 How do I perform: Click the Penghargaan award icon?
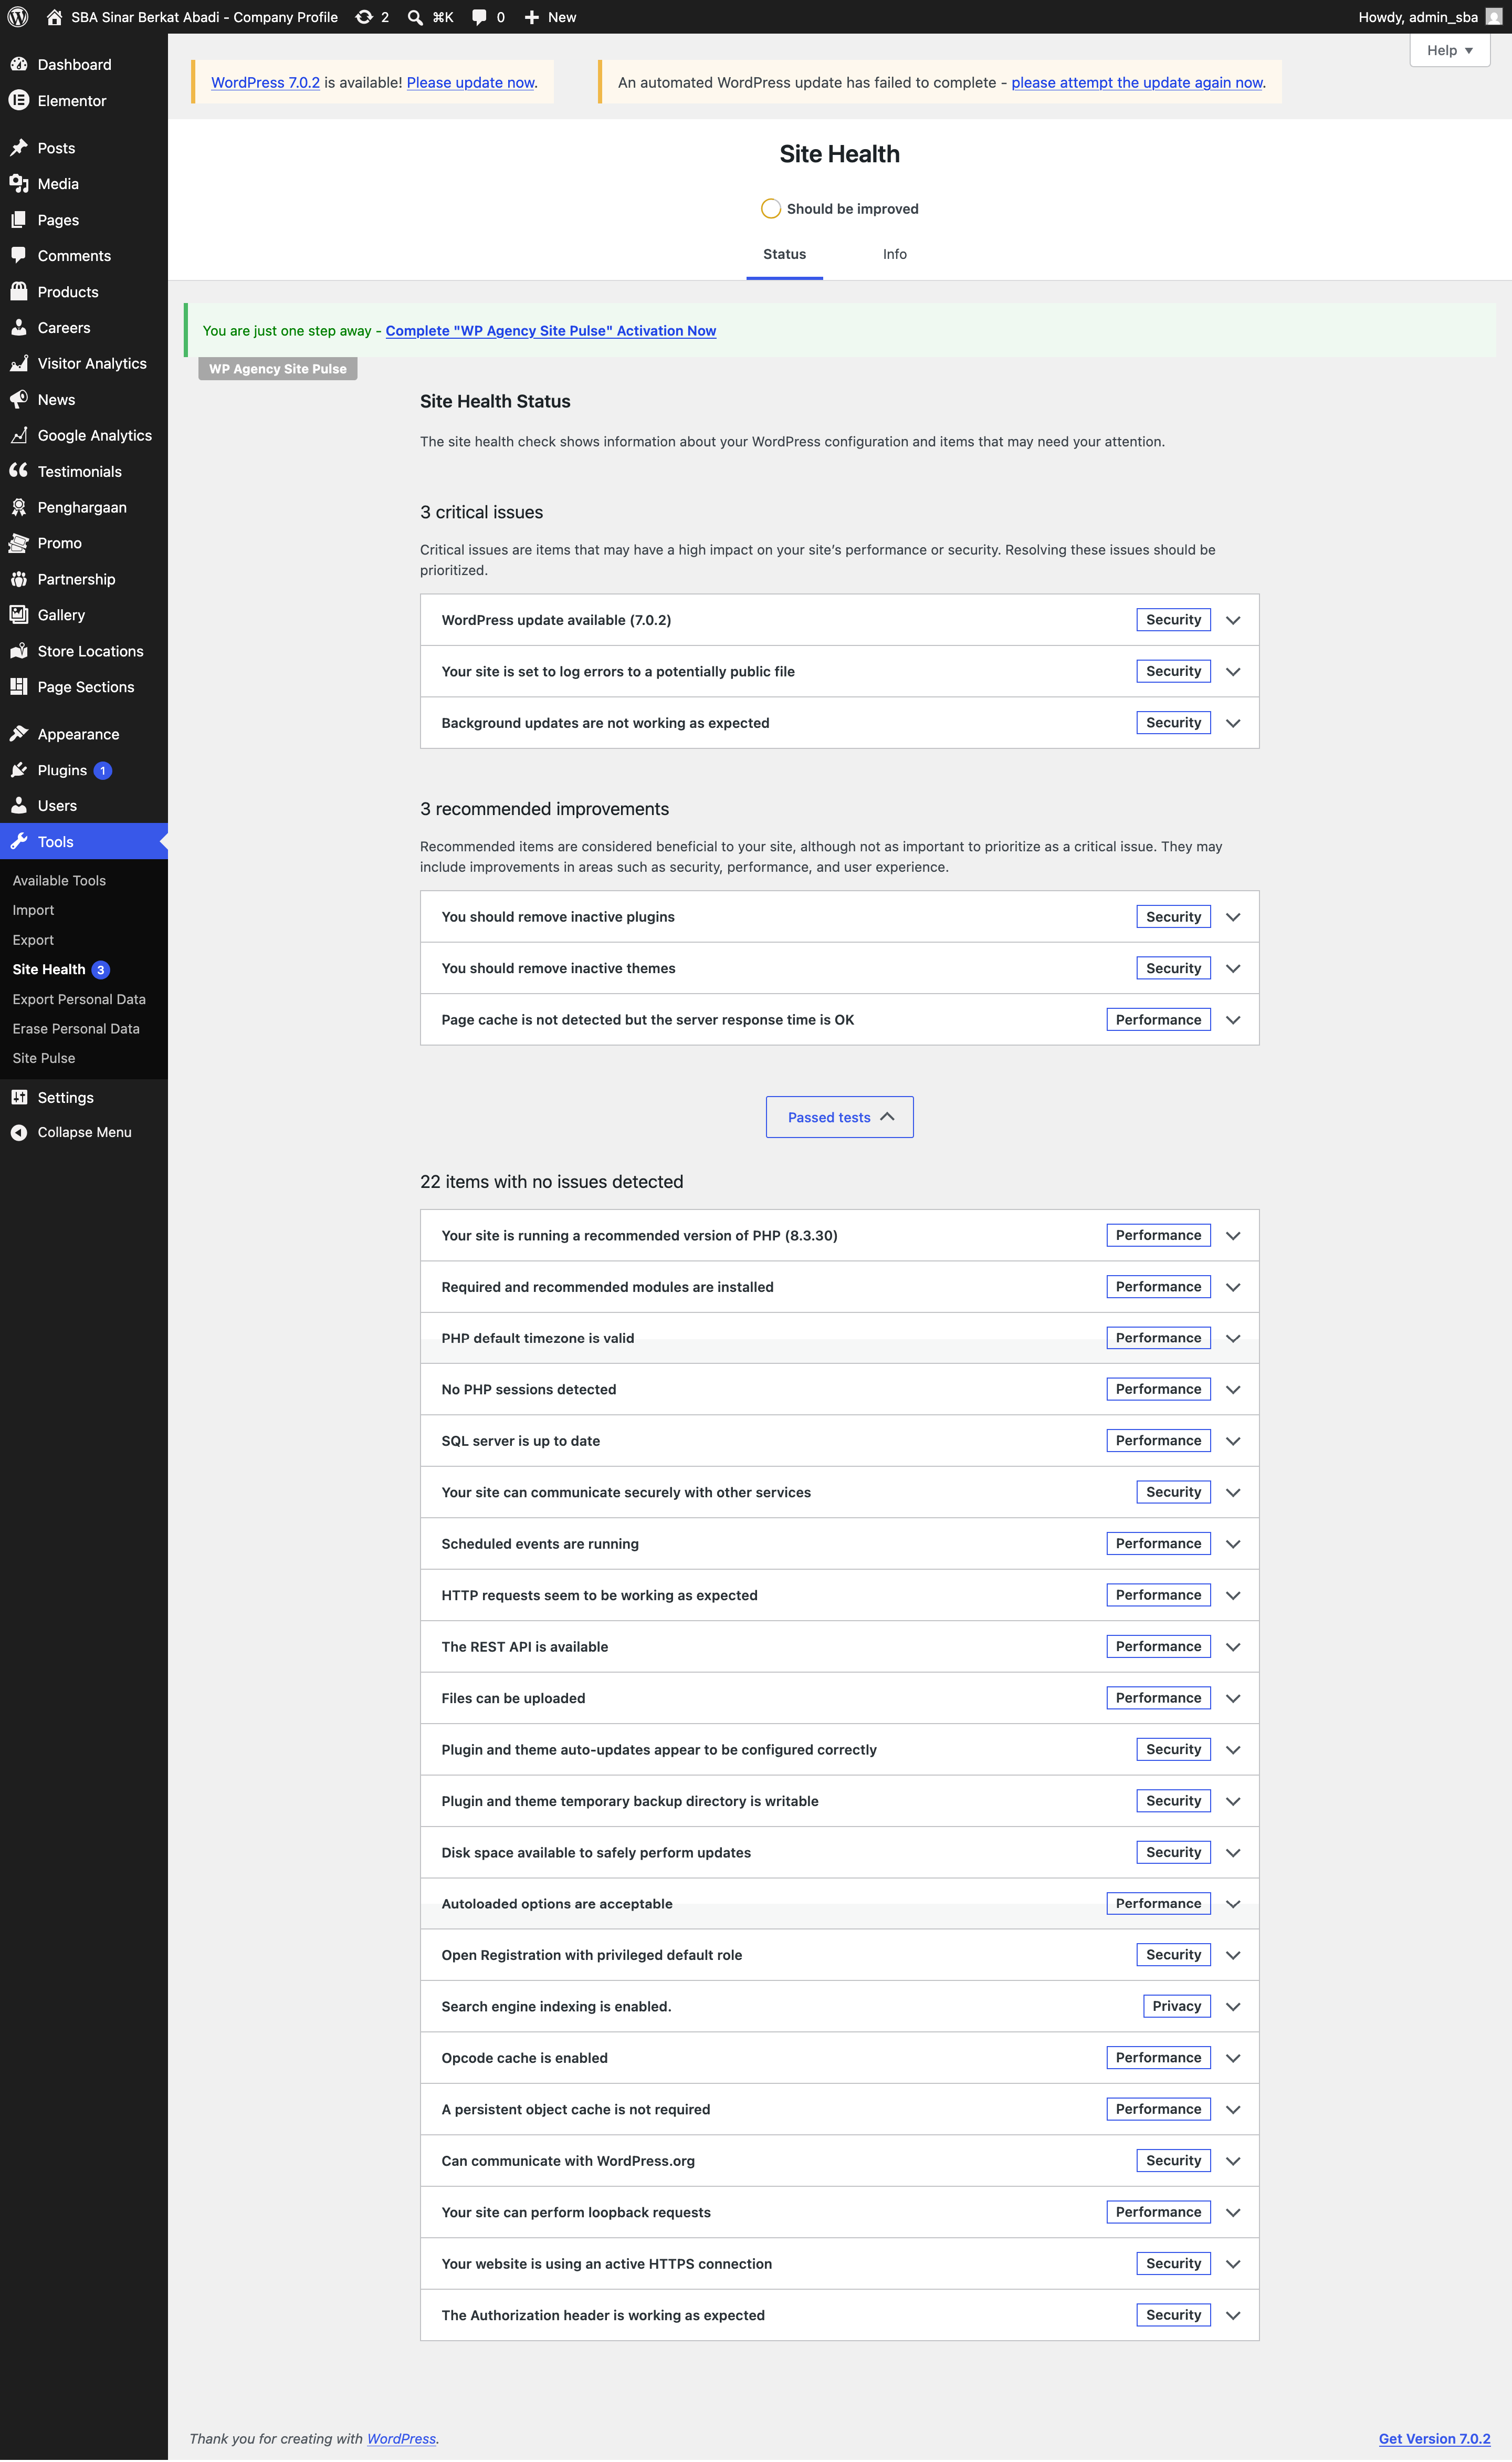(x=19, y=507)
